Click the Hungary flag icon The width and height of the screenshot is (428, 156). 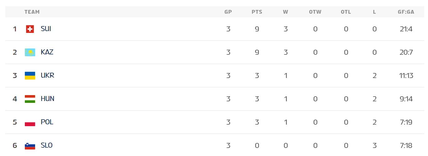click(x=30, y=99)
